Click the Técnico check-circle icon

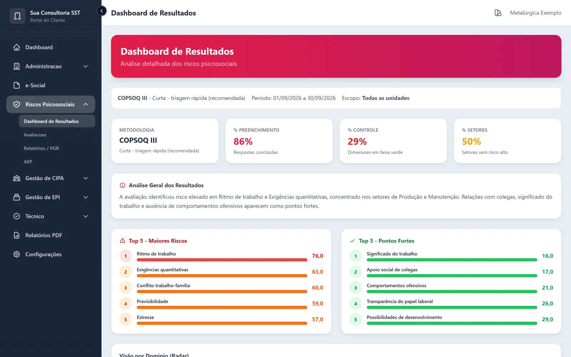[x=16, y=216]
